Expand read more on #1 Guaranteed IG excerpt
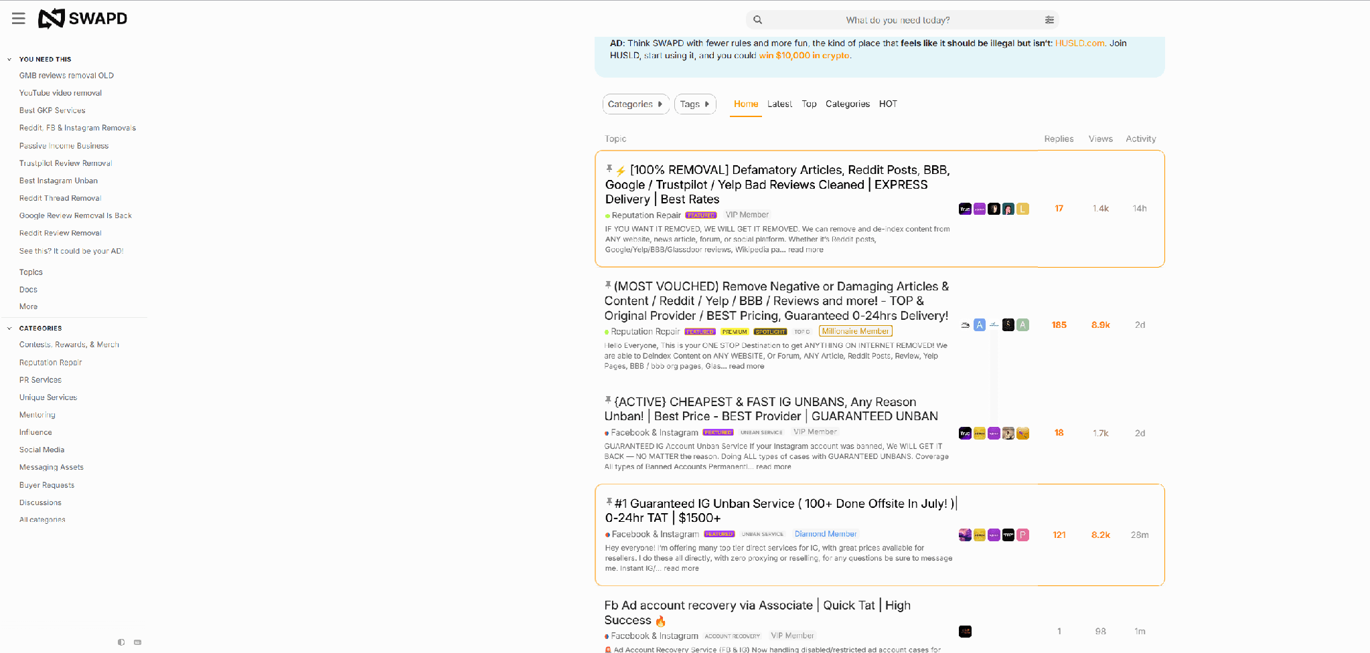Screen dimensions: 1370x653 coord(681,569)
